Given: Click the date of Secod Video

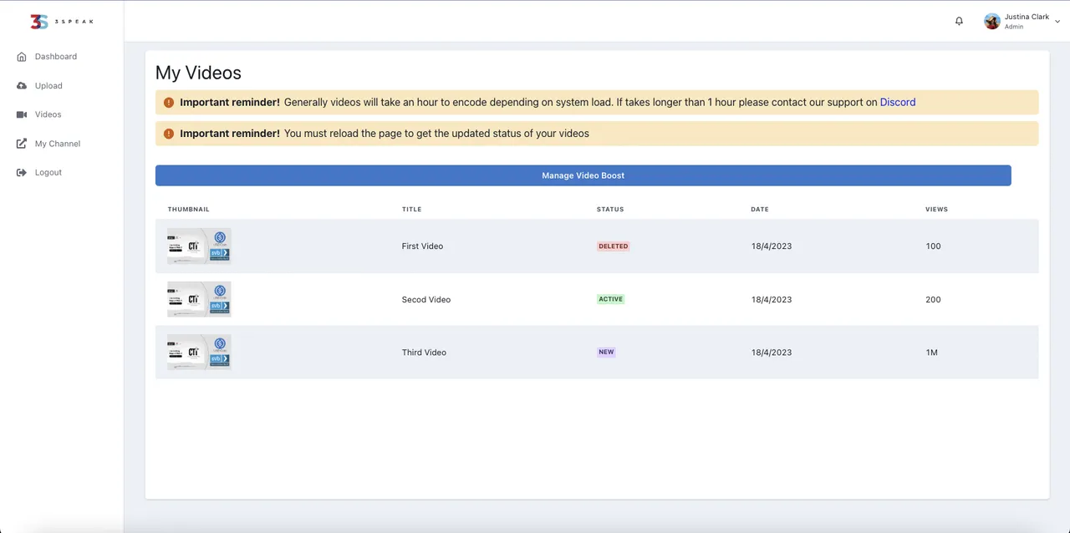Looking at the screenshot, I should click(x=772, y=300).
